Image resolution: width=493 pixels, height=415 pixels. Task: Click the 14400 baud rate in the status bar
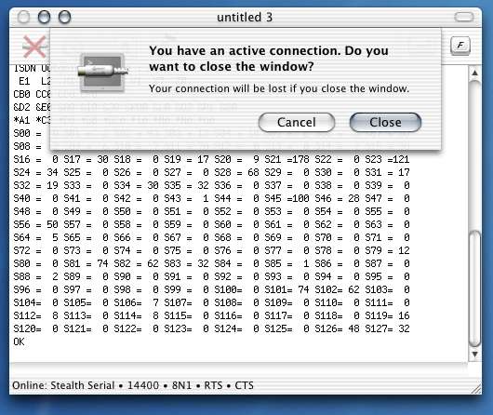[143, 385]
